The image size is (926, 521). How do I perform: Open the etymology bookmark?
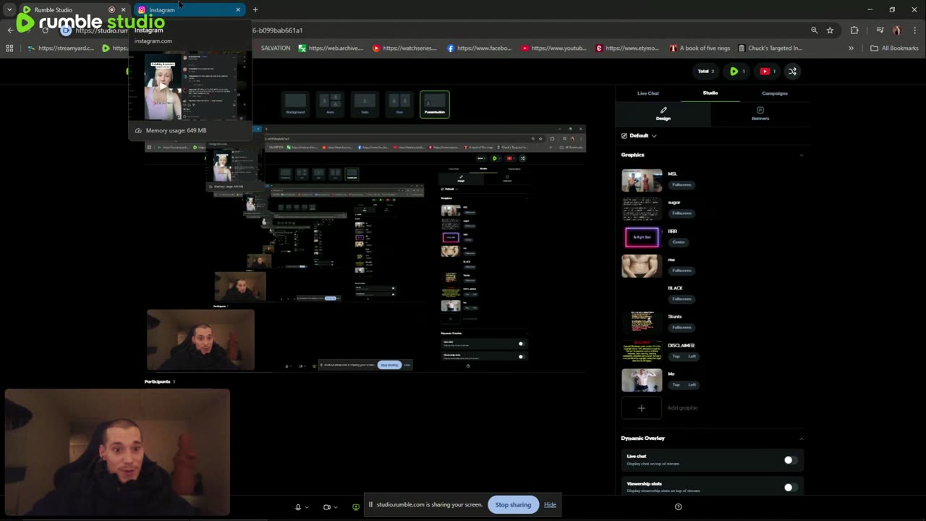(627, 48)
